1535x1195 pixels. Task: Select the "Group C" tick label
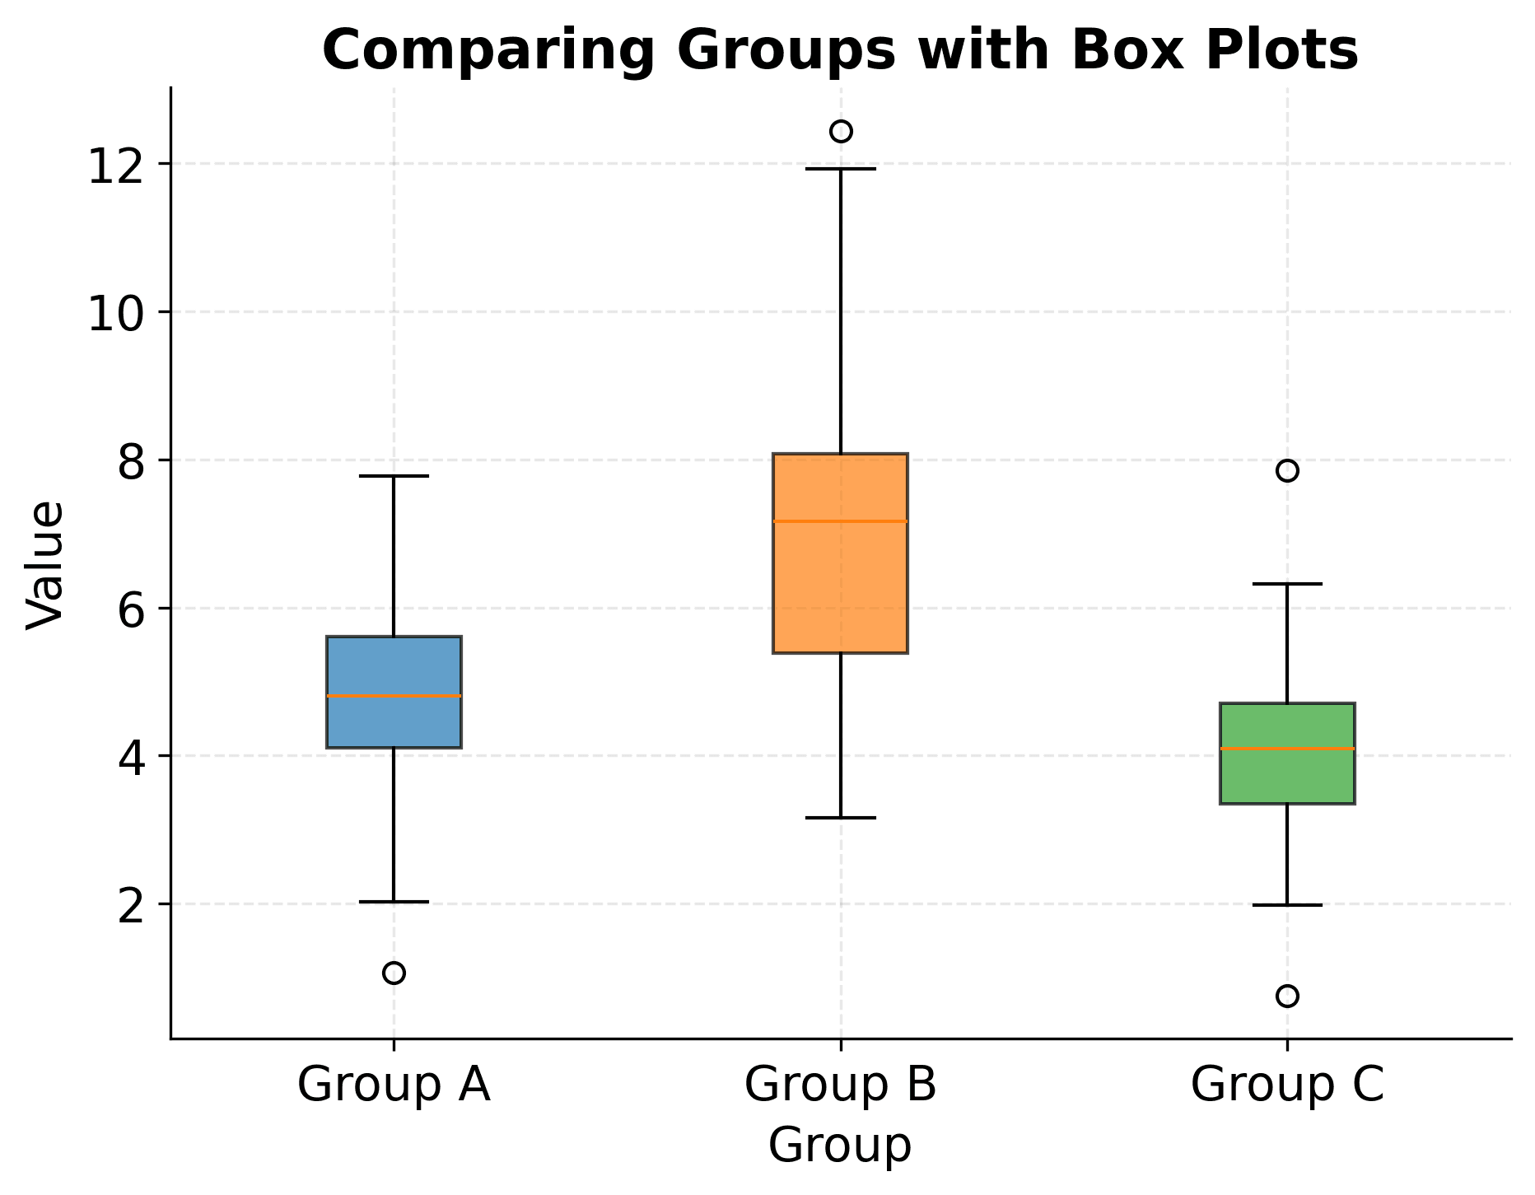(x=1287, y=1085)
